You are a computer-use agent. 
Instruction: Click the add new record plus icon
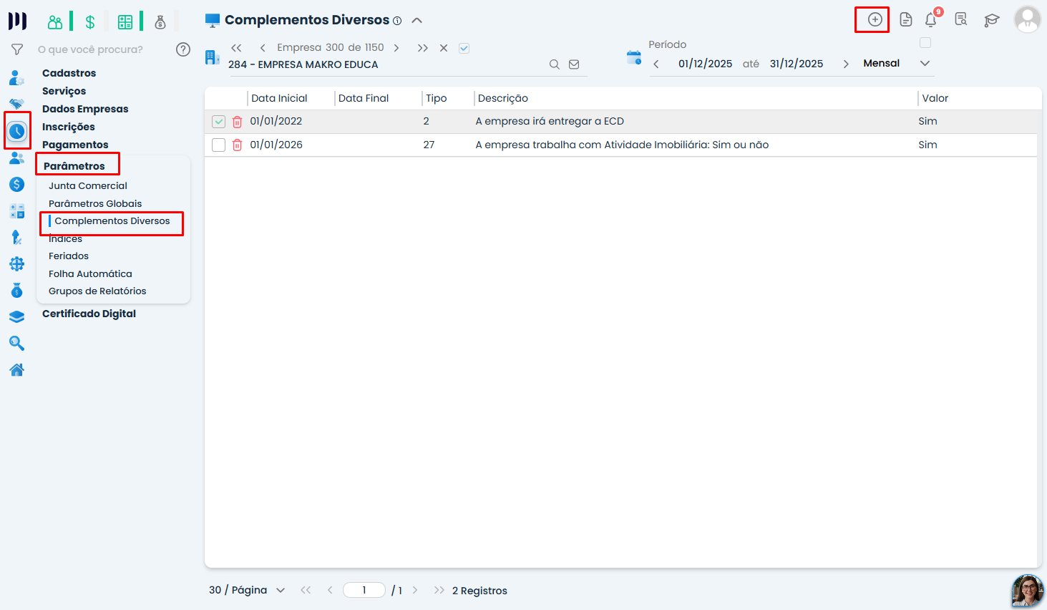click(x=875, y=20)
